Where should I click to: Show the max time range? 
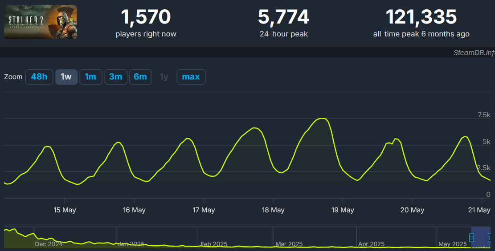point(191,77)
